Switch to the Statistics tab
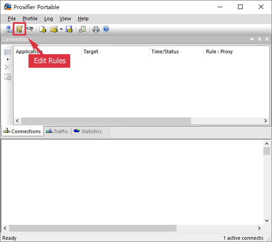The width and height of the screenshot is (272, 242). pyautogui.click(x=88, y=131)
